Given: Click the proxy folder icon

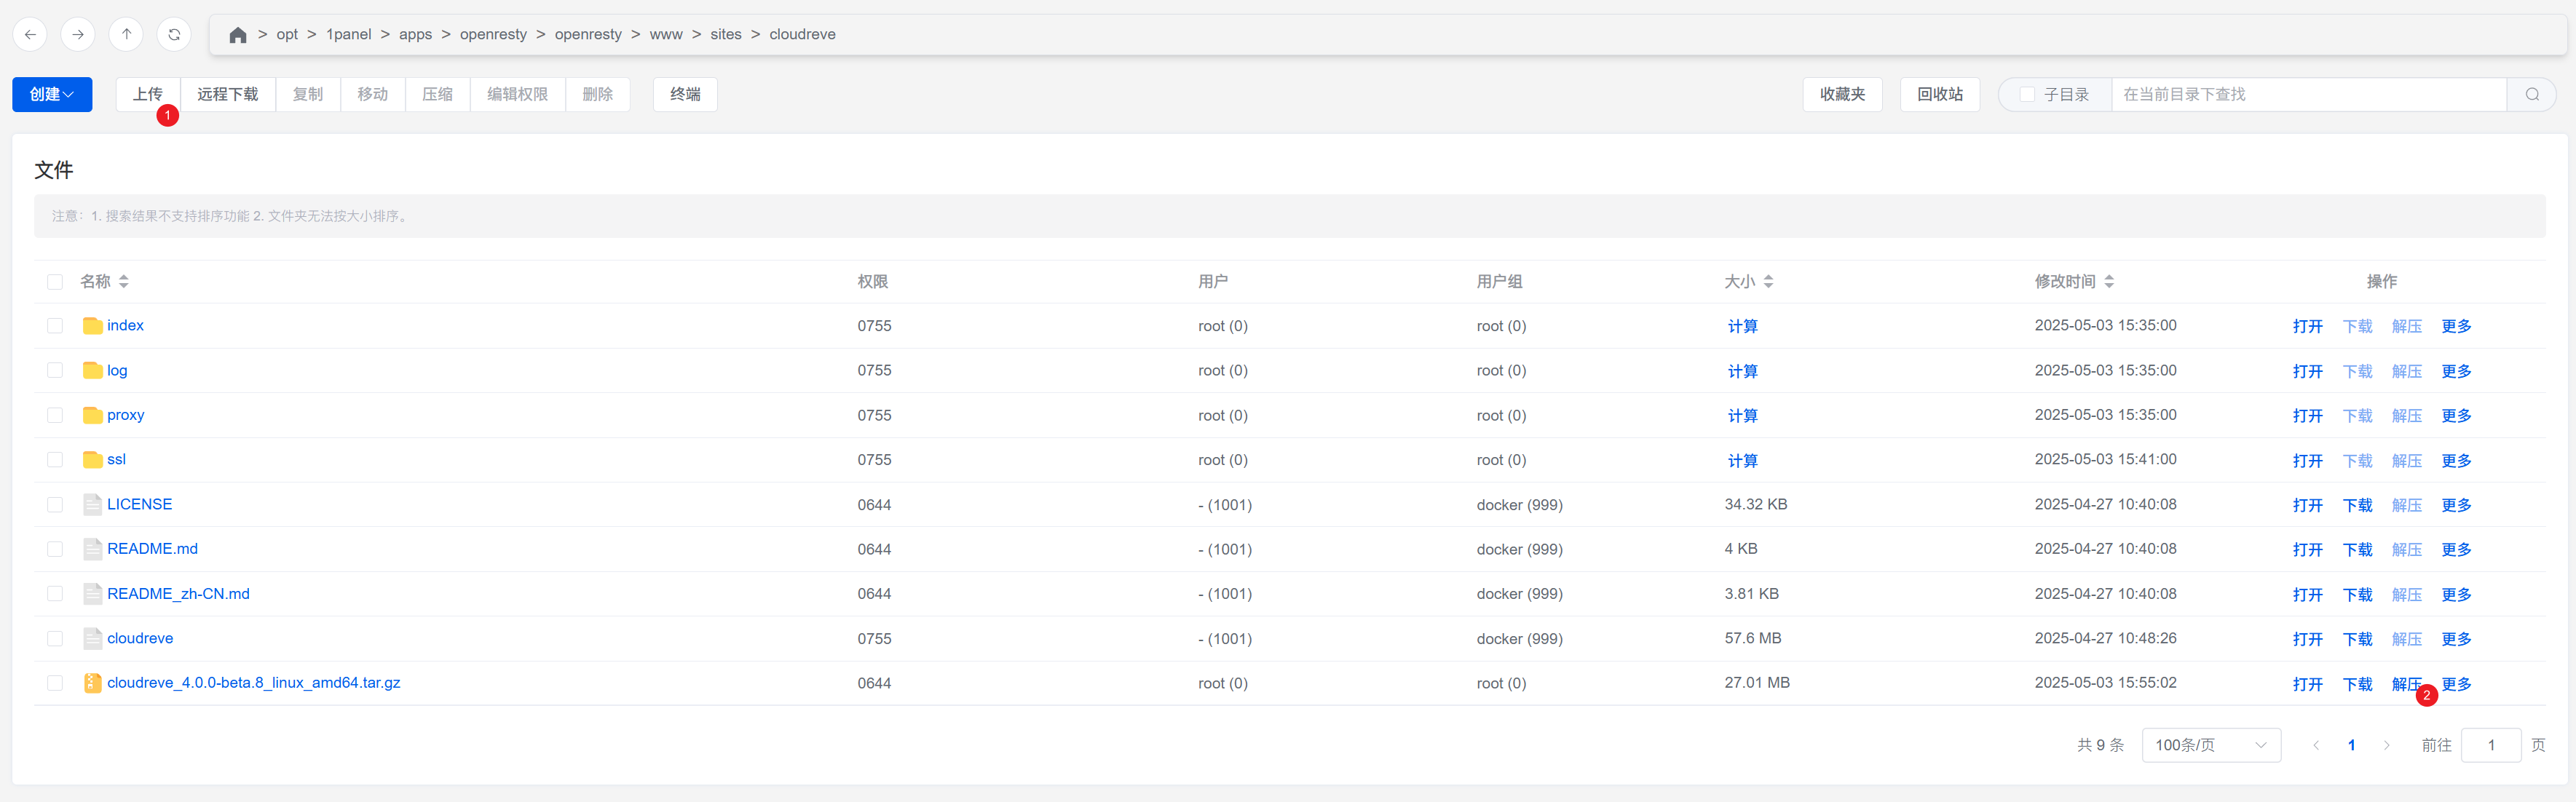Looking at the screenshot, I should pos(92,415).
